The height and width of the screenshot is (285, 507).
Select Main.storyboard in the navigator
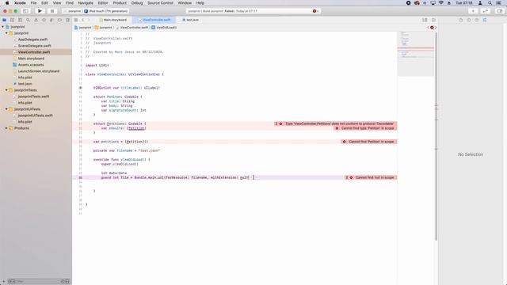pyautogui.click(x=31, y=59)
